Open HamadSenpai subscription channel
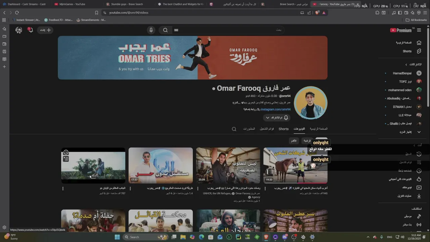Viewport: 430px width, 242px height. pyautogui.click(x=402, y=73)
